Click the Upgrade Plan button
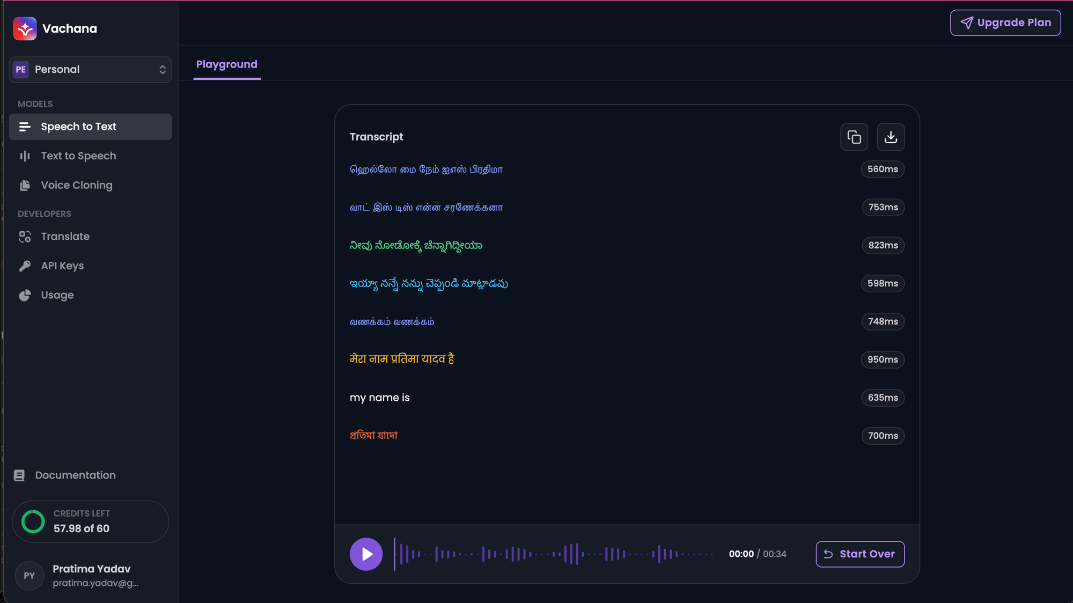Screen dimensions: 1073x603 pos(1005,23)
